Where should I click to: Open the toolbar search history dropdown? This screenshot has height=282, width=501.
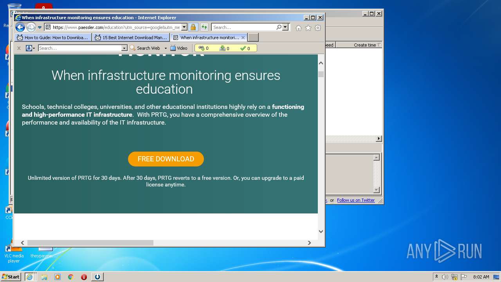tap(124, 48)
